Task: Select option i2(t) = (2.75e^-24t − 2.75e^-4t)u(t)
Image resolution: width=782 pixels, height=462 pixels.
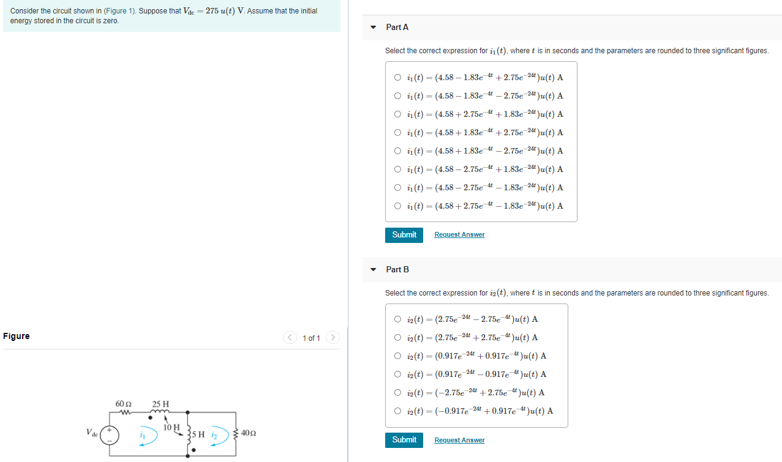Action: tap(398, 319)
